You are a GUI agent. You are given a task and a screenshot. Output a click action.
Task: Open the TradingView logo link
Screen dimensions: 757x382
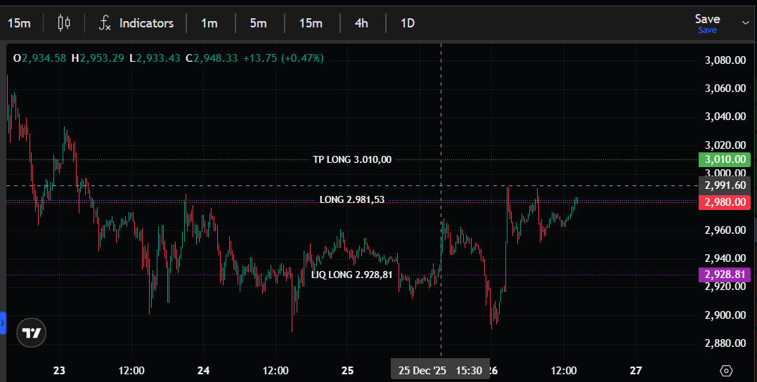(32, 333)
